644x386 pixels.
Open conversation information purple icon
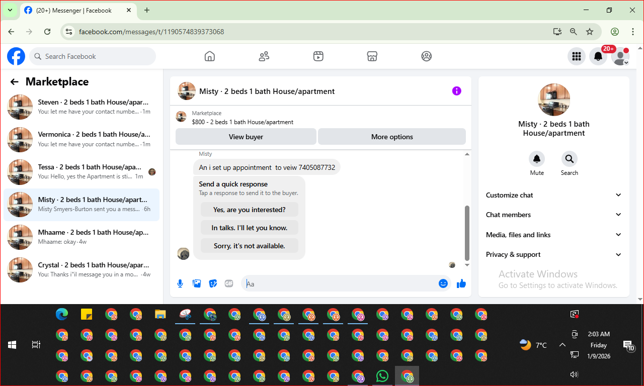tap(456, 91)
